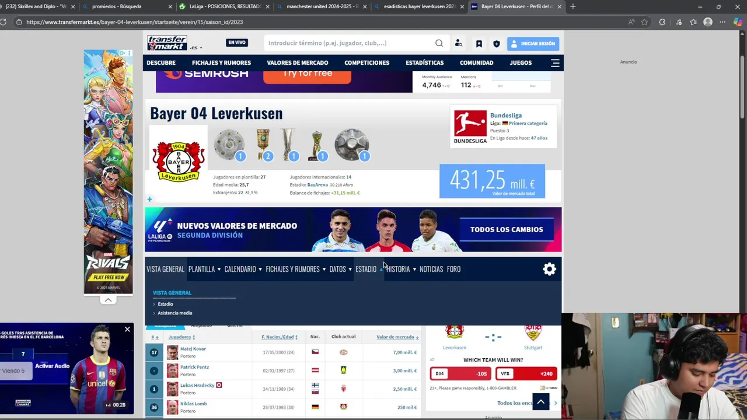Screen dimensions: 747x420
Task: Open the BayArena stadium link
Action: (x=317, y=185)
